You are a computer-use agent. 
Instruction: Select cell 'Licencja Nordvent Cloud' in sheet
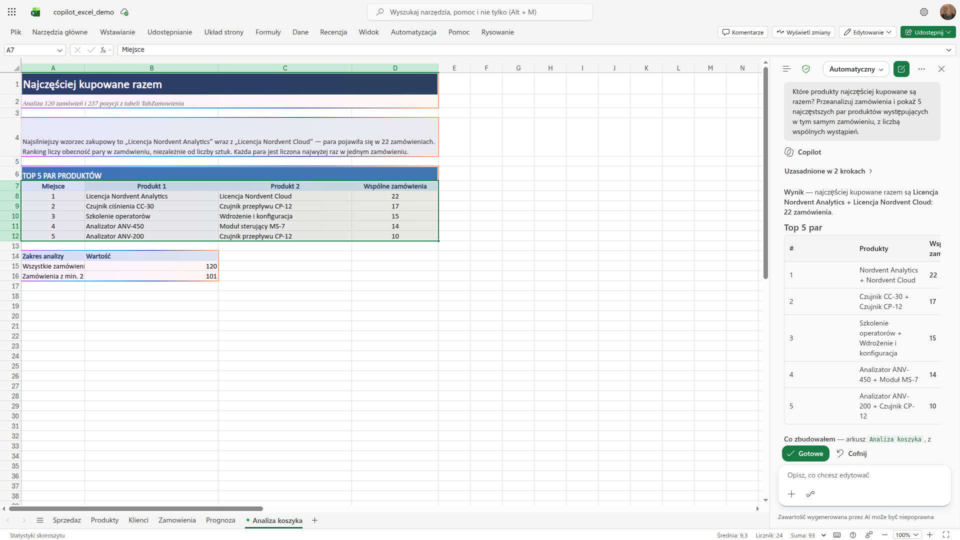click(x=285, y=196)
